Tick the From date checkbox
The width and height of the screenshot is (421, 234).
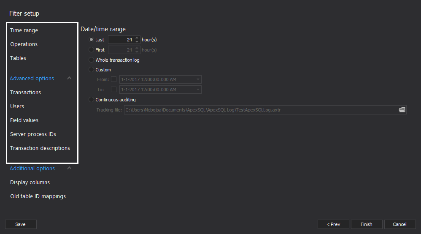click(113, 79)
